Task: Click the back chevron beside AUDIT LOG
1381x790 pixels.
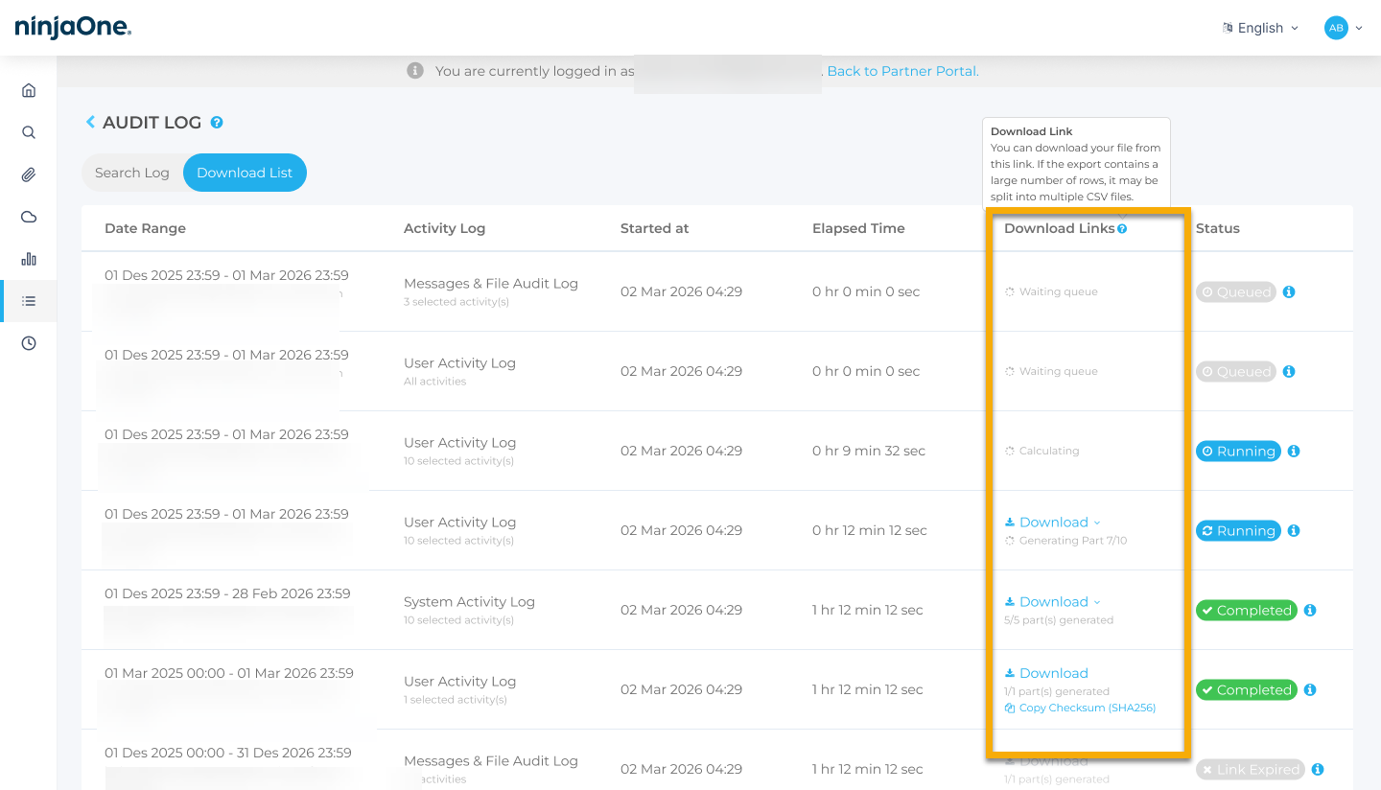Action: [90, 122]
